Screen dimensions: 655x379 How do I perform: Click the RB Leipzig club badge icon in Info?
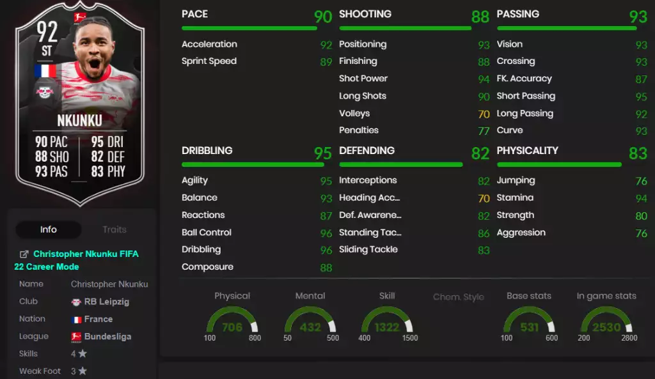(x=76, y=302)
